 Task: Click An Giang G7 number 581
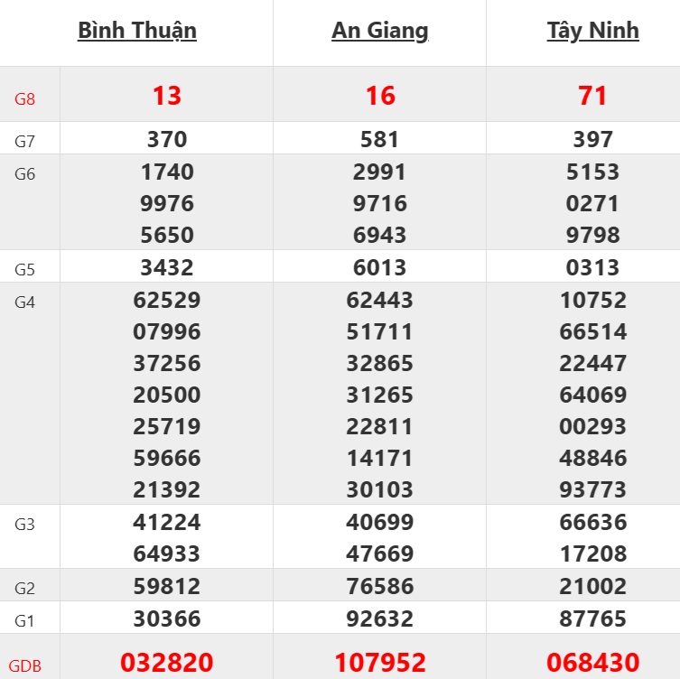pyautogui.click(x=380, y=140)
